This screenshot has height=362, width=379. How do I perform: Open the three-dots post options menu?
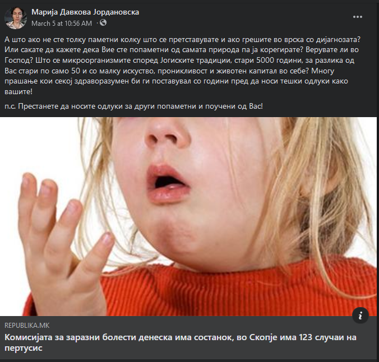pyautogui.click(x=358, y=17)
